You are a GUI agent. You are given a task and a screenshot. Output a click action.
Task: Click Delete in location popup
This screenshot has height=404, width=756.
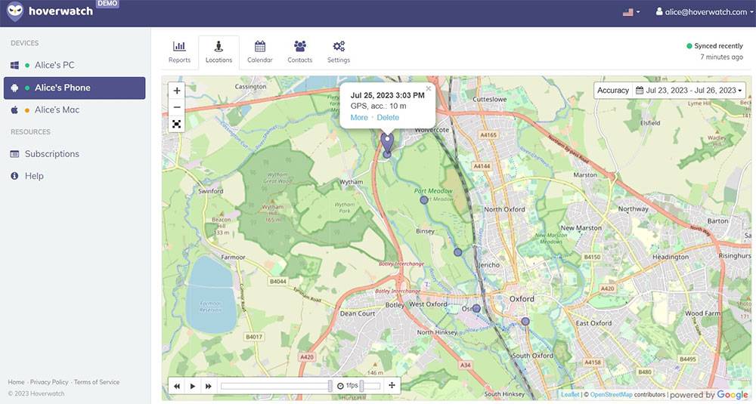(388, 118)
